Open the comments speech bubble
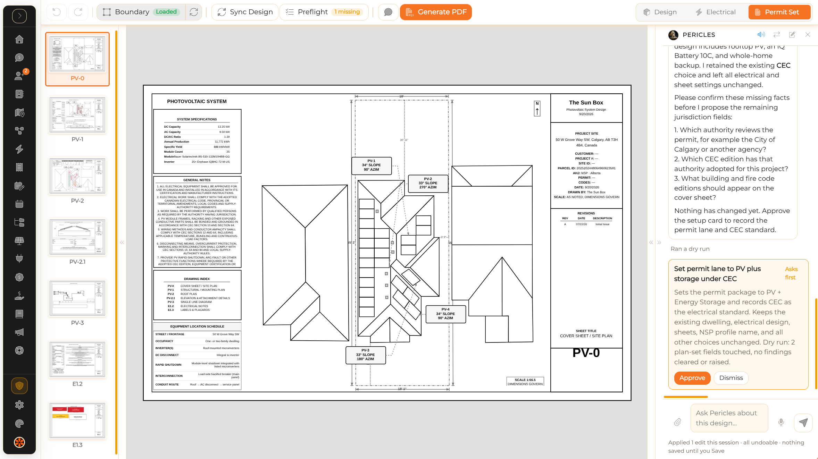This screenshot has height=459, width=818. pyautogui.click(x=388, y=12)
